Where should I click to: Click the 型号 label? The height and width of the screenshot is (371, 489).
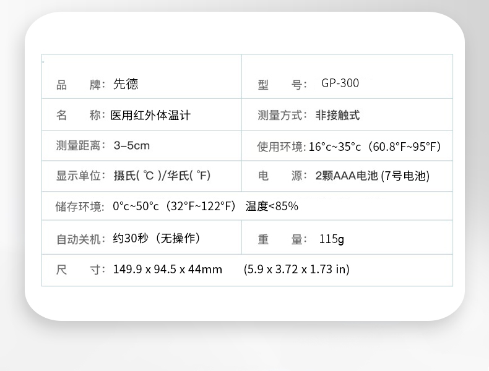click(282, 85)
